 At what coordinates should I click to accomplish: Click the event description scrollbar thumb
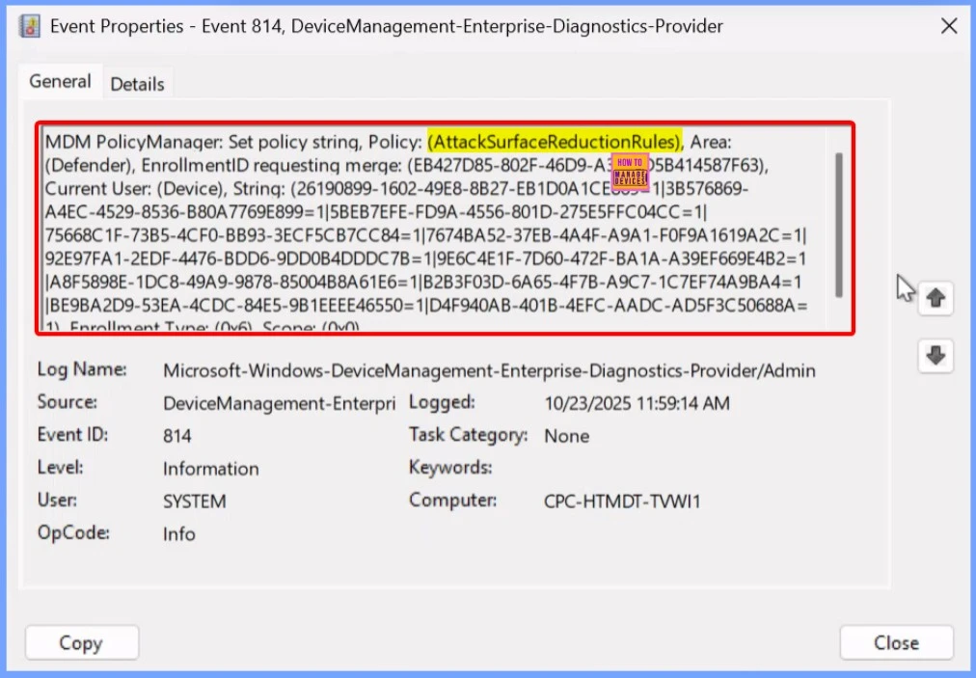pos(838,224)
